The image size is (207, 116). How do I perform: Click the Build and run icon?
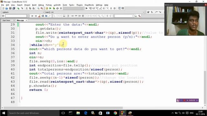point(54,8)
